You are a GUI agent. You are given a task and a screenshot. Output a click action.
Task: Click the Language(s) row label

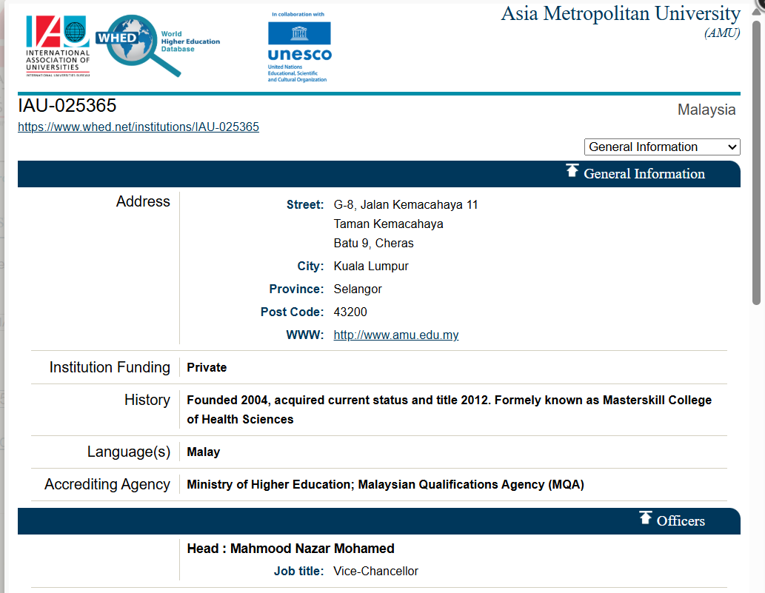pyautogui.click(x=129, y=452)
